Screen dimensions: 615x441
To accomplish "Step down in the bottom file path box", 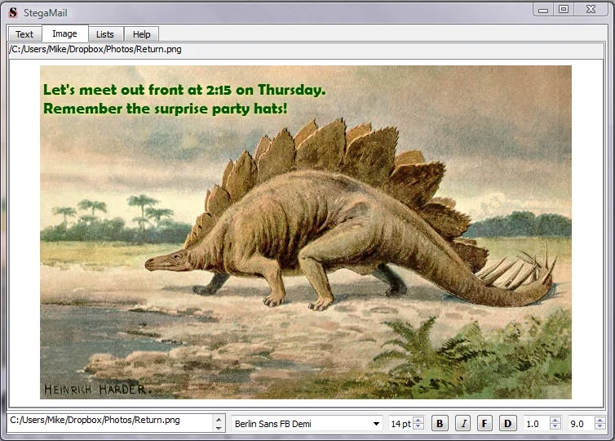I will (x=219, y=428).
